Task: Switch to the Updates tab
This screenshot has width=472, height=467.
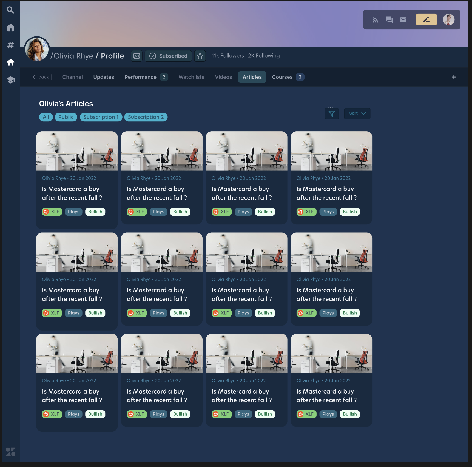Action: 104,77
